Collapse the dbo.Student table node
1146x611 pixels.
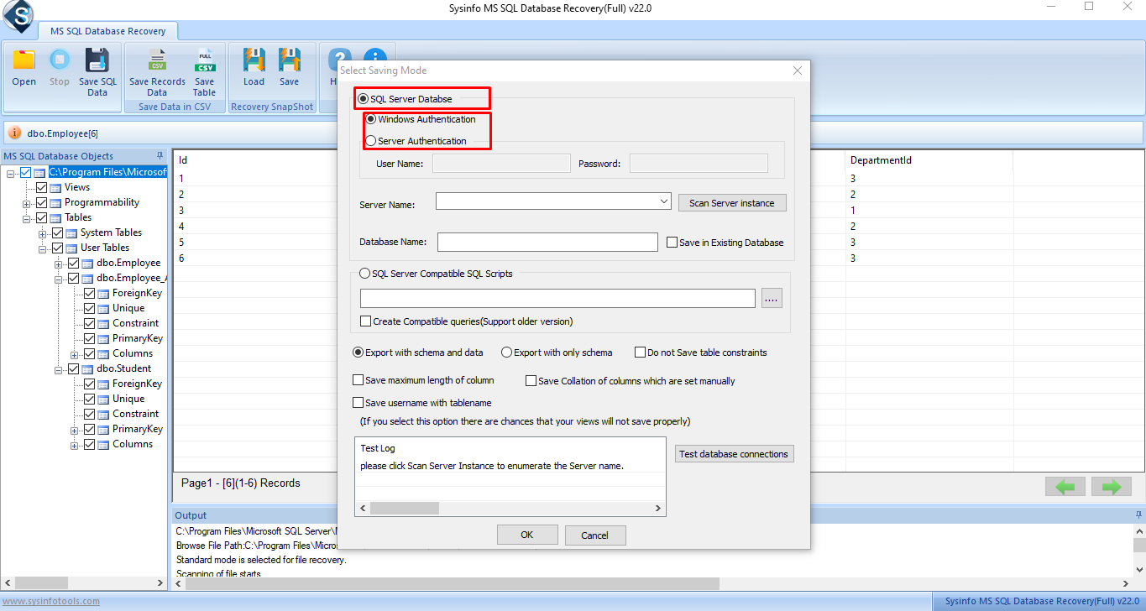point(59,369)
